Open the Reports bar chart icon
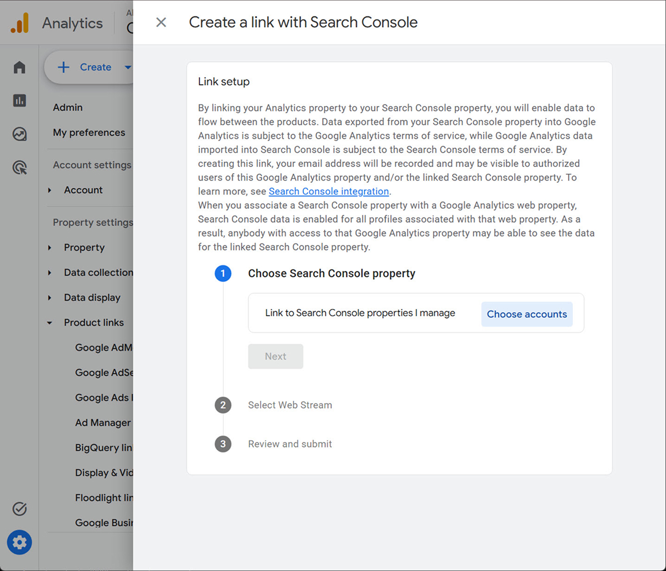 (19, 100)
